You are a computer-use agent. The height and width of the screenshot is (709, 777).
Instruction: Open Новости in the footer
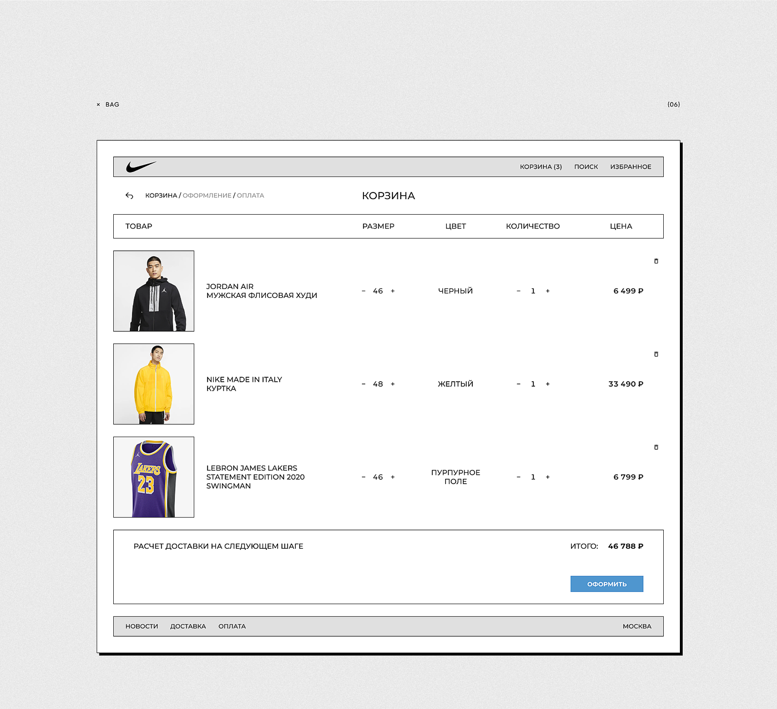click(142, 626)
